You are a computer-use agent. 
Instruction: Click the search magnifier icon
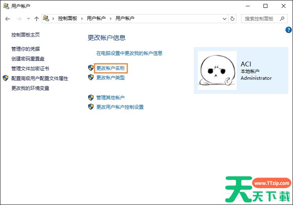pos(282,18)
